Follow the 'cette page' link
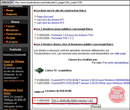This screenshot has height=110, width=130. coord(120,53)
